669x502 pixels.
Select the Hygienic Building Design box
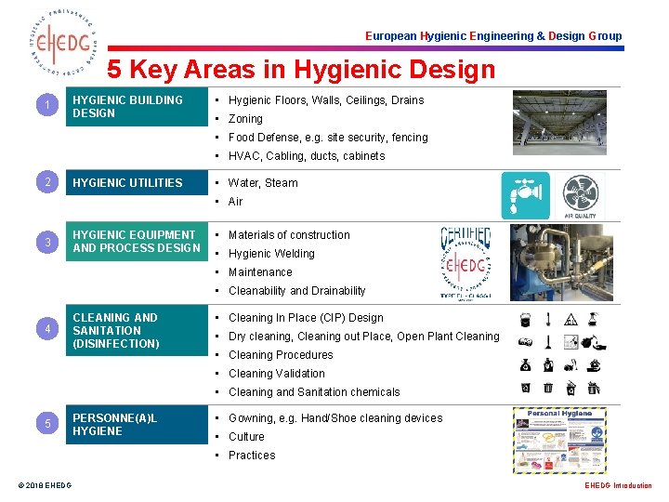tap(137, 107)
